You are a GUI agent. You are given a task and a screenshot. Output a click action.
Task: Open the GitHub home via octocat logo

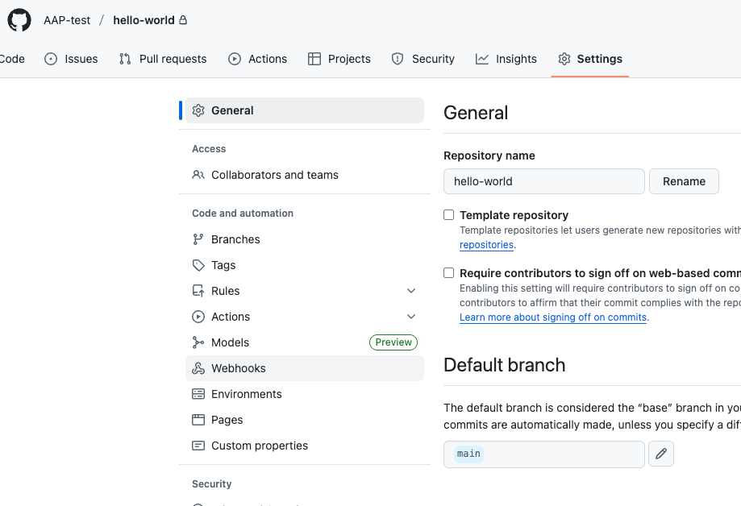click(x=19, y=19)
